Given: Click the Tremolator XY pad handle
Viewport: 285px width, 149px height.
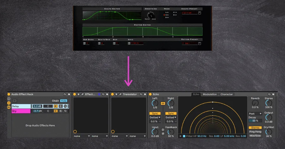Looking at the screenshot, I should tap(113, 132).
